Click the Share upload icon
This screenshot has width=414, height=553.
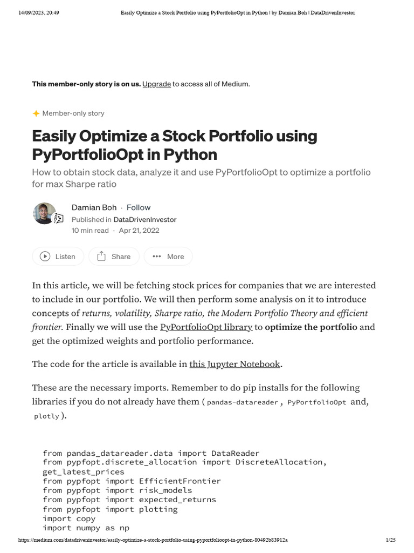[x=101, y=256]
